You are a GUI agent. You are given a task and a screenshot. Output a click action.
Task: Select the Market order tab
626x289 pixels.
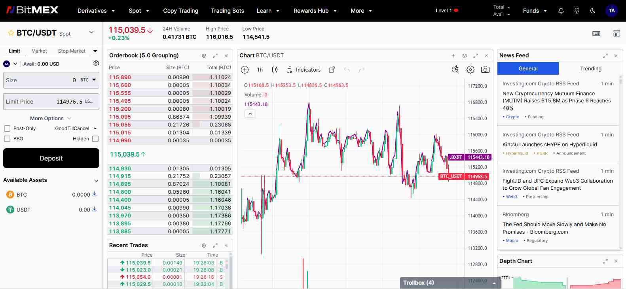(x=39, y=51)
